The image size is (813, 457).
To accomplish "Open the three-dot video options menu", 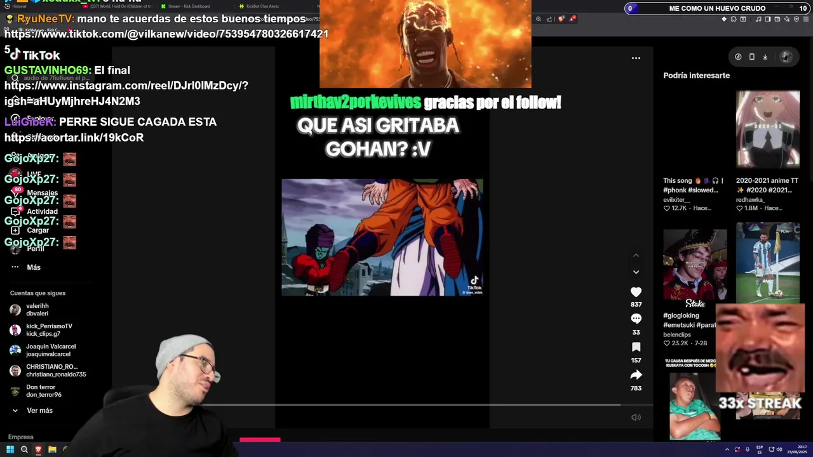I will (636, 58).
